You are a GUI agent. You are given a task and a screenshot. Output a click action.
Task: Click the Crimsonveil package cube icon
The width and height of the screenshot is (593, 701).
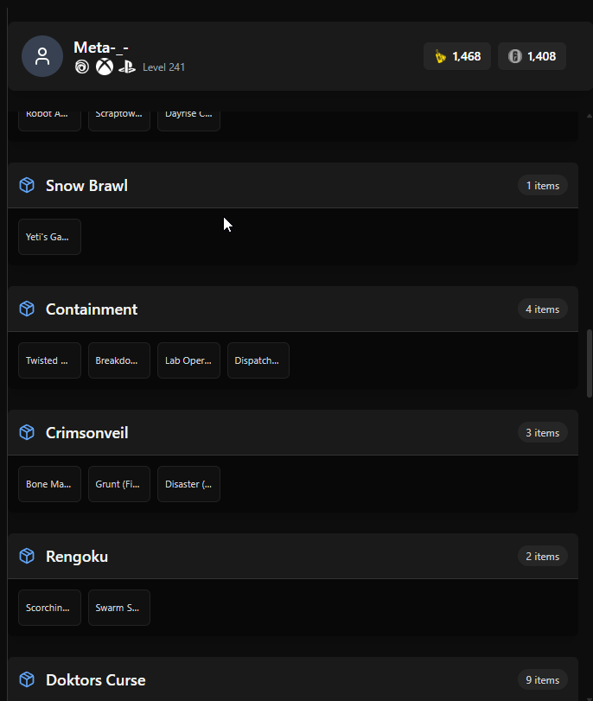27,432
